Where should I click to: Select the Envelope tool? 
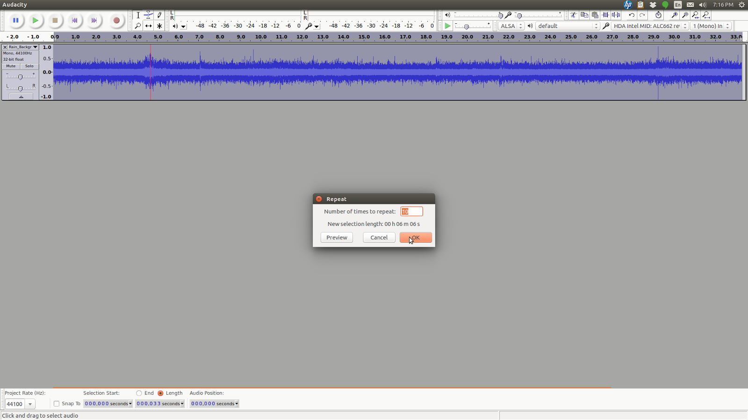tap(149, 15)
